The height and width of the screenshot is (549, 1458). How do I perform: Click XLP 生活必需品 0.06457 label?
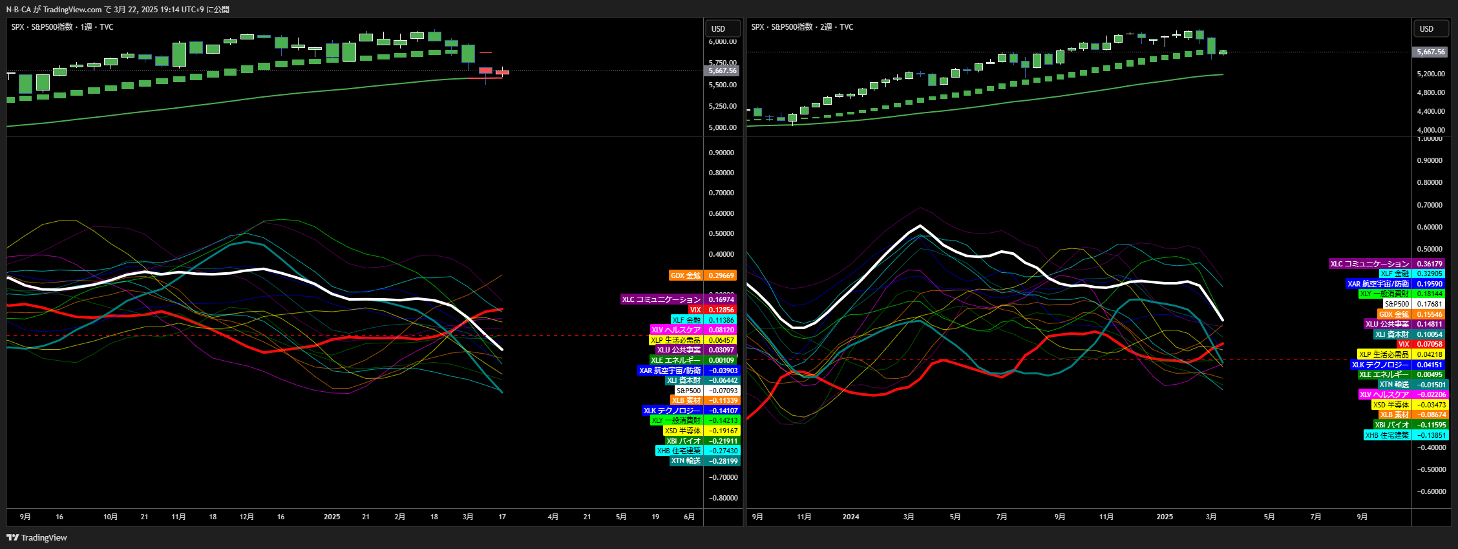pyautogui.click(x=692, y=340)
